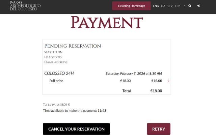Viewport: 216px width, 135px height.
Task: Click the login arrow icon
Action: (198, 6)
